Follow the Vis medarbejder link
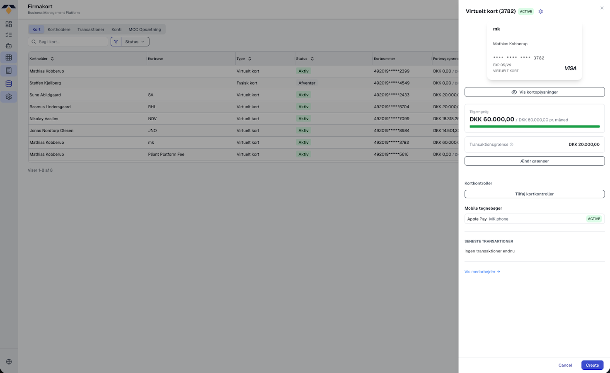Viewport: 610px width, 373px height. (x=482, y=272)
